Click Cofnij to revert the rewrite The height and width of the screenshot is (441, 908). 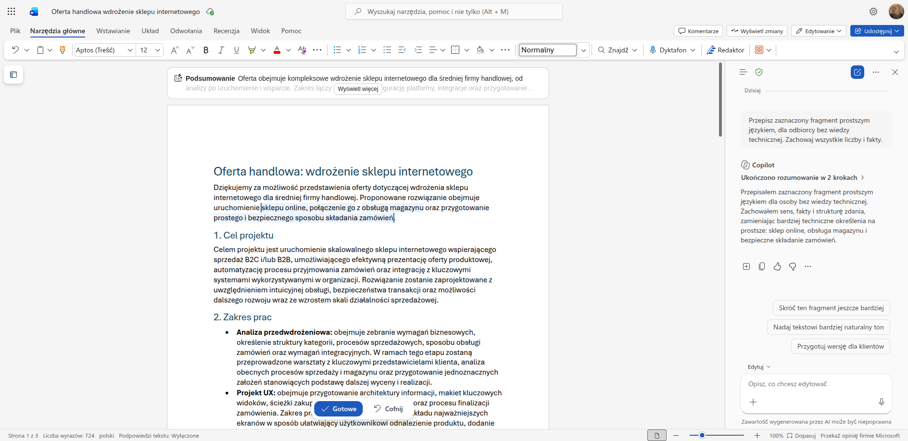coord(388,409)
